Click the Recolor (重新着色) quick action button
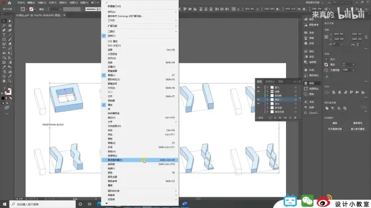This screenshot has height=208, width=371. click(358, 123)
